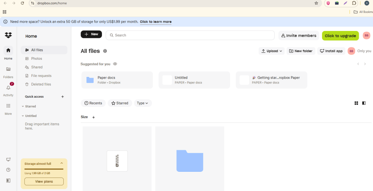Open the help question mark icon
This screenshot has width=373, height=191.
[8, 170]
